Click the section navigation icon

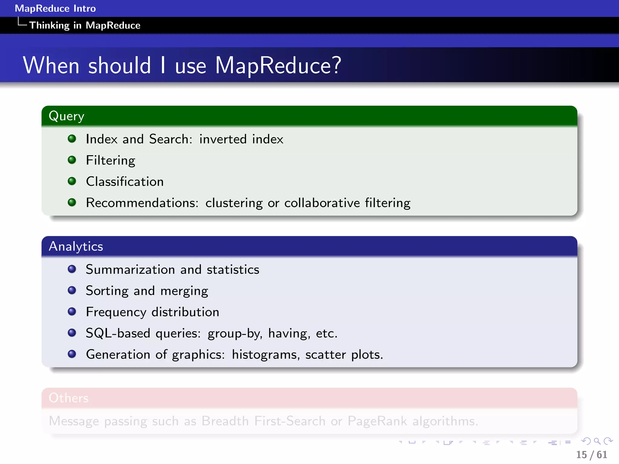tap(523, 443)
